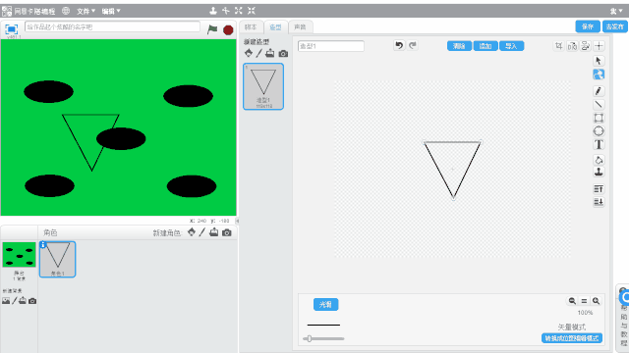Select the stamp tool in the paint toolbar
Image resolution: width=629 pixels, height=353 pixels.
[599, 173]
